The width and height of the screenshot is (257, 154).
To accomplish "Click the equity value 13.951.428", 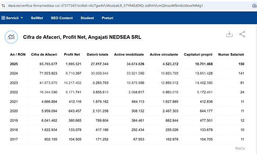I will 204,73.
